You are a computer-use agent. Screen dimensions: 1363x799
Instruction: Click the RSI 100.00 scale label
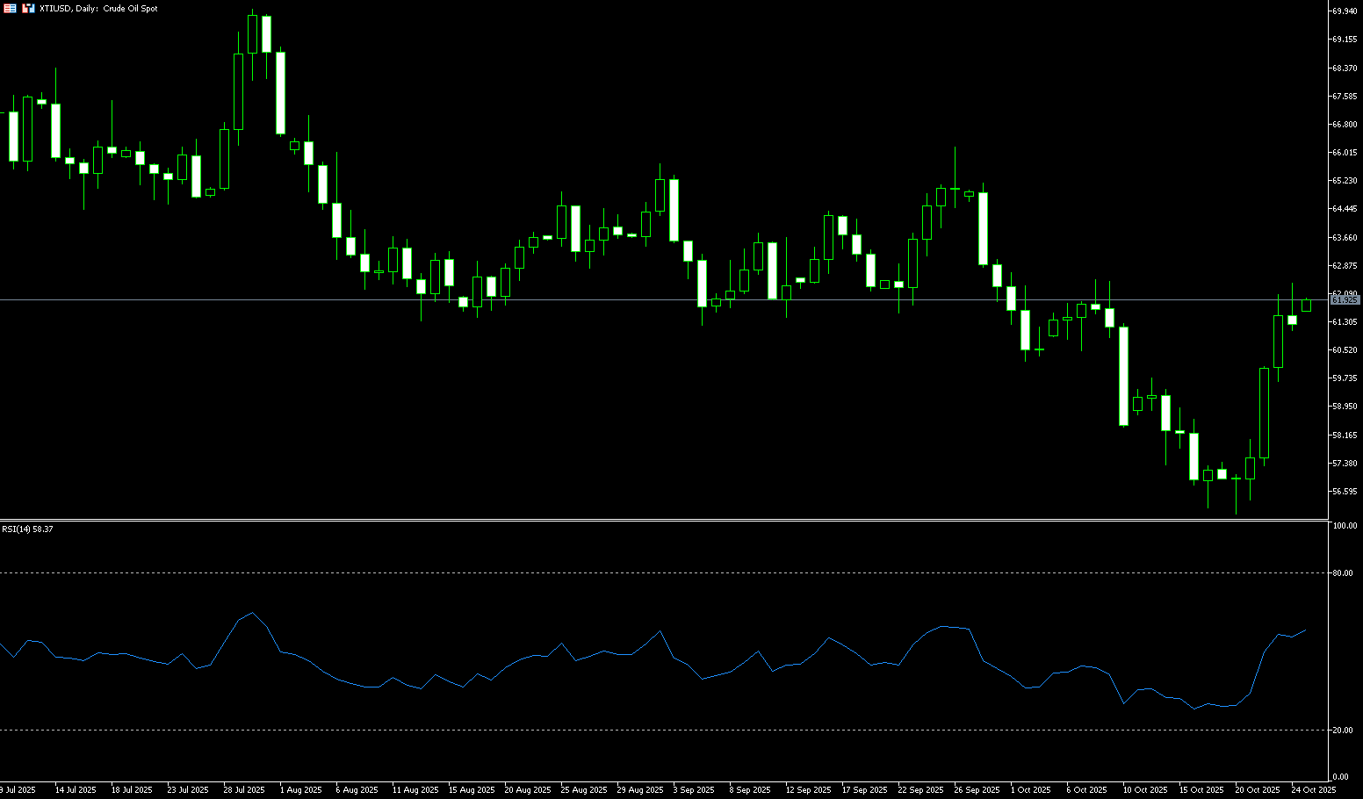(x=1345, y=526)
